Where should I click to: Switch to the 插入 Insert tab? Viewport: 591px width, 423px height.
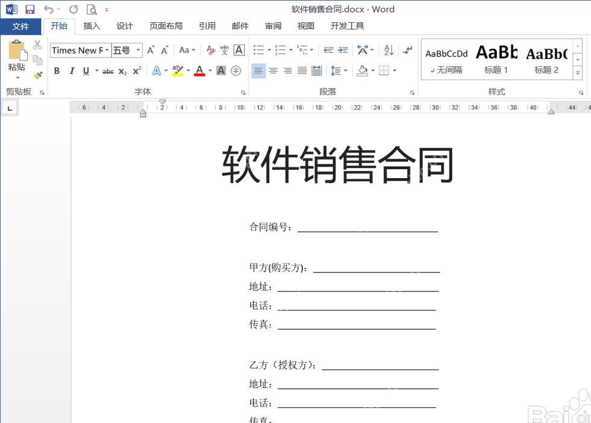(92, 26)
